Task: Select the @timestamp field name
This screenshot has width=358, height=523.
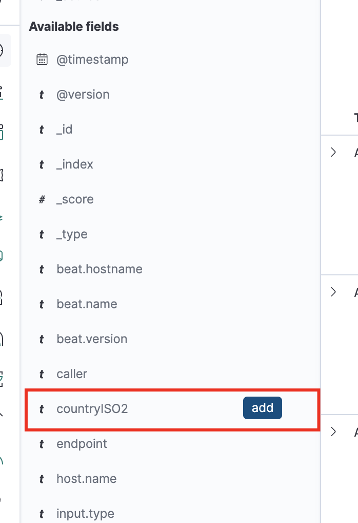Action: point(92,60)
